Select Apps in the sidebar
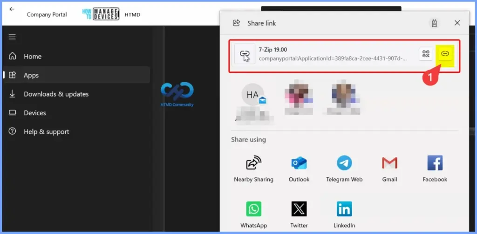 point(76,75)
